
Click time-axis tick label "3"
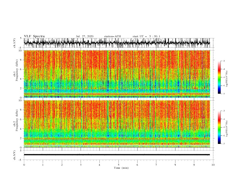point(81,165)
